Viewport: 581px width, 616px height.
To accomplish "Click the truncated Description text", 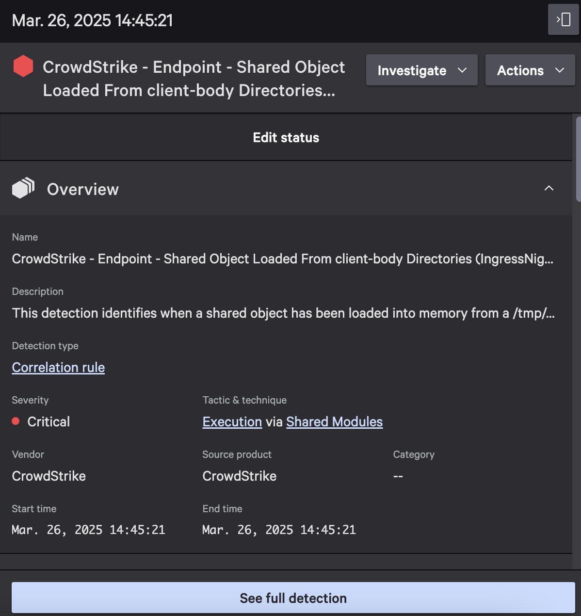I will pos(283,313).
